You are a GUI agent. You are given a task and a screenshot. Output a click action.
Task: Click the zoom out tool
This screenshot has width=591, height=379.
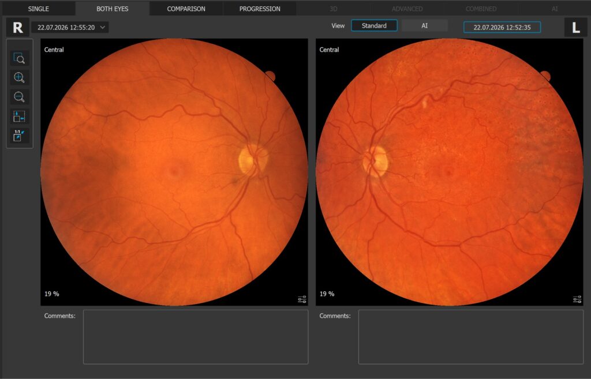pos(19,97)
